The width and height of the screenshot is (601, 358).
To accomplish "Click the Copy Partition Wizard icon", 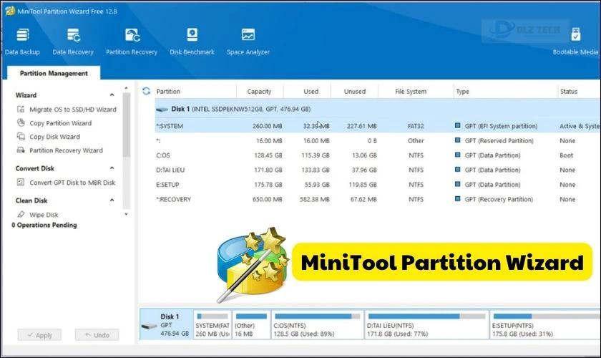I will (x=21, y=122).
